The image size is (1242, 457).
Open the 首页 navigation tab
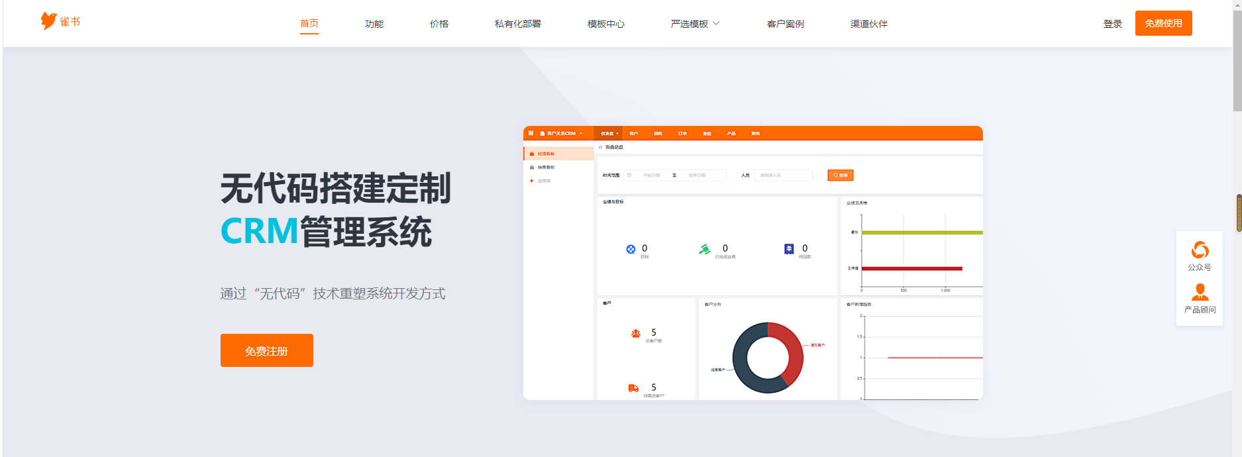coord(309,23)
